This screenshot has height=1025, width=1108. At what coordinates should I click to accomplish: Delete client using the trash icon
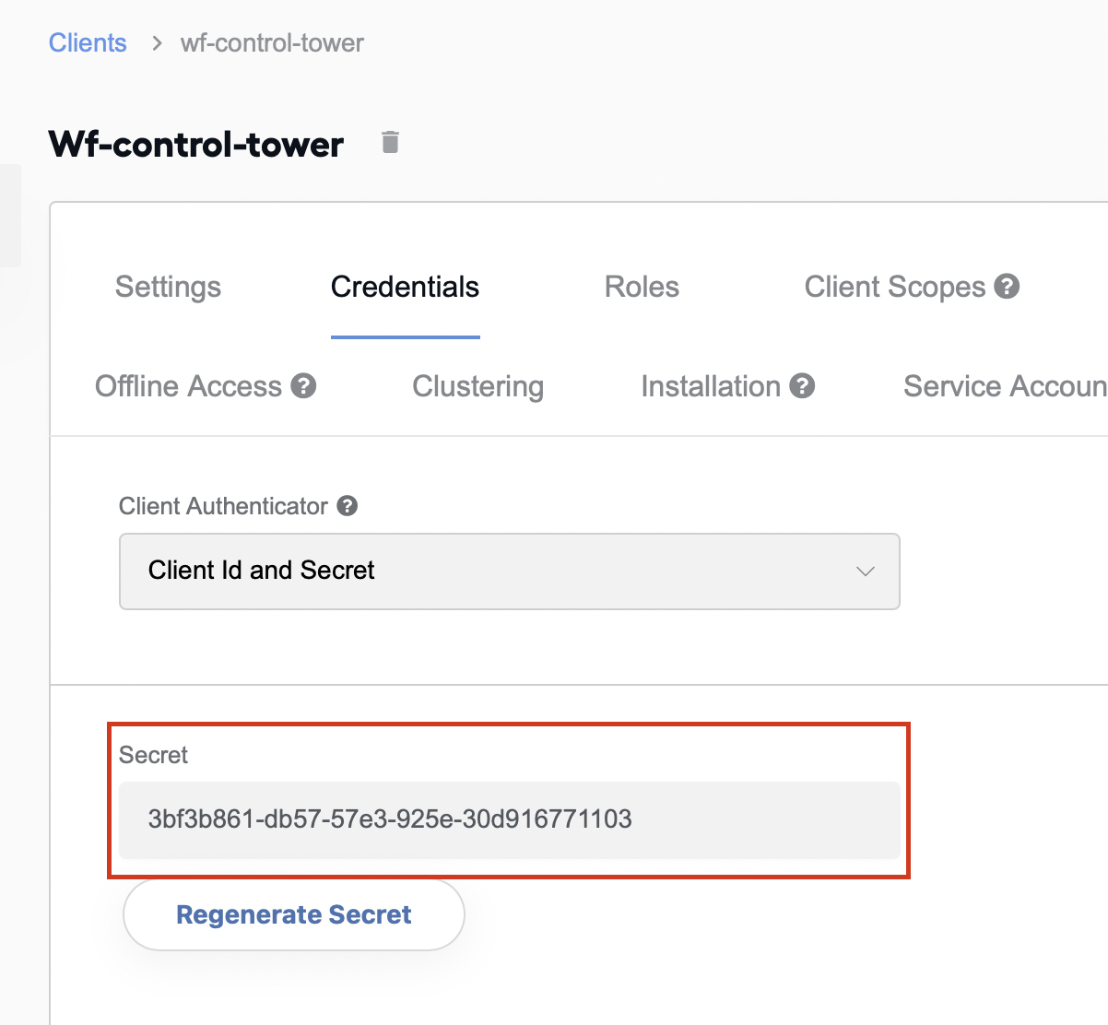coord(390,142)
